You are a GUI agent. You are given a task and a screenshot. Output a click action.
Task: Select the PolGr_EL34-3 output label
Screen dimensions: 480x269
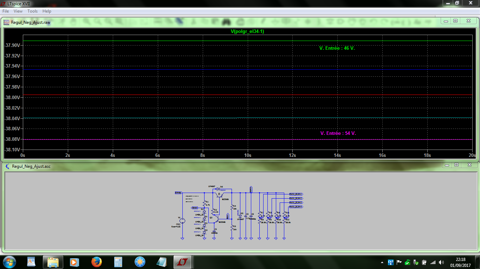296,202
